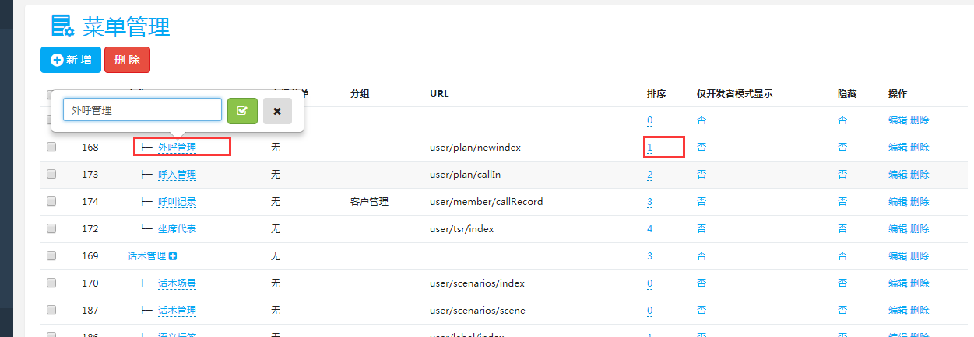Click 编辑 for the 呼入管理 row
Viewport: 974px width, 337px height.
tap(898, 175)
